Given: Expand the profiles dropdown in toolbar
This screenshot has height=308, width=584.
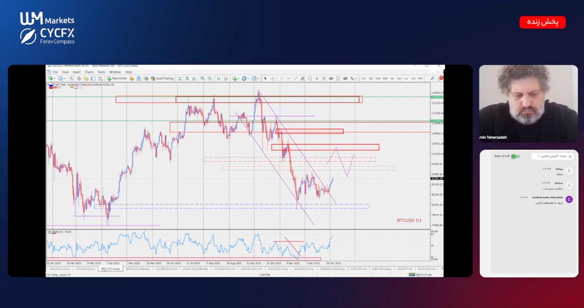Looking at the screenshot, I should tap(64, 78).
